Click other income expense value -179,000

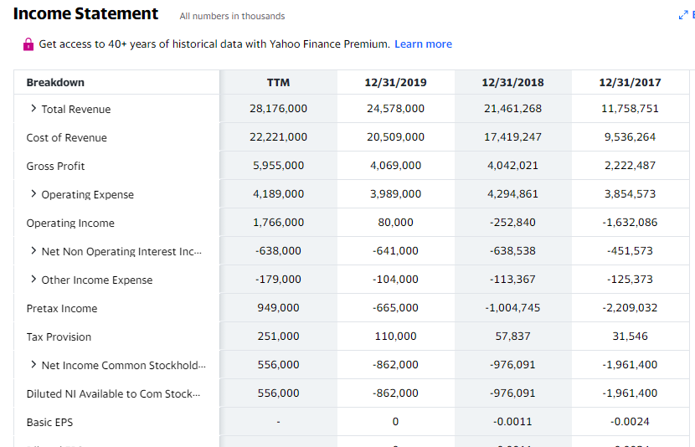(278, 279)
